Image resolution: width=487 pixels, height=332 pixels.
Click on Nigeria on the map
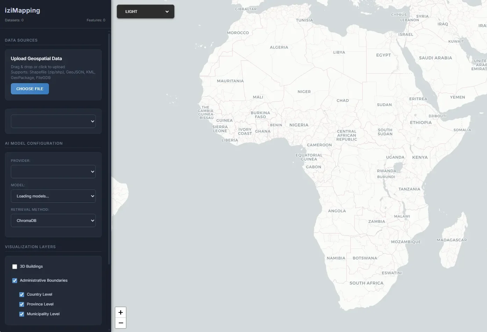click(x=299, y=125)
